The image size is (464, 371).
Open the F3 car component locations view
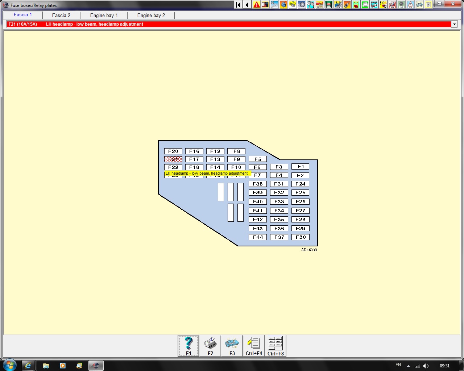point(232,346)
